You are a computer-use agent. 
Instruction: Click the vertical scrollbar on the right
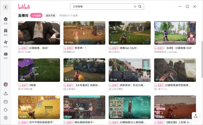point(202,59)
